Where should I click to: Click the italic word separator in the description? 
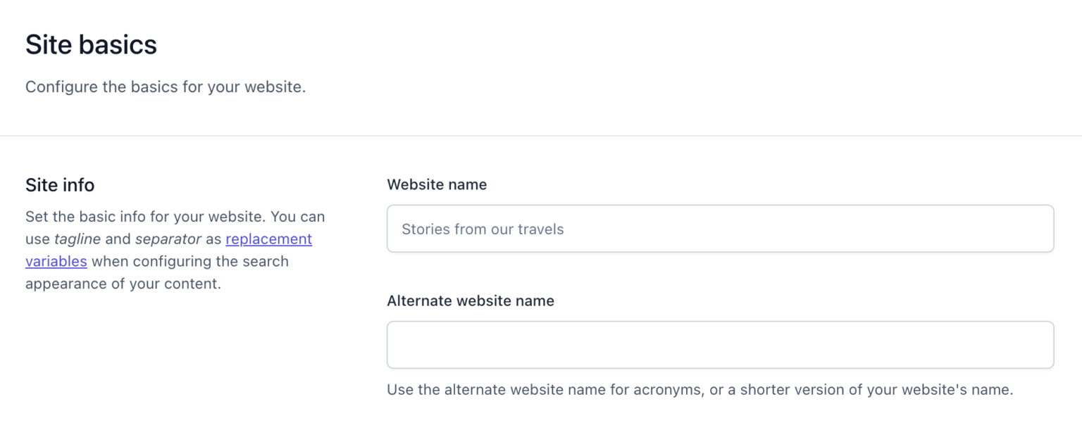[x=168, y=239]
